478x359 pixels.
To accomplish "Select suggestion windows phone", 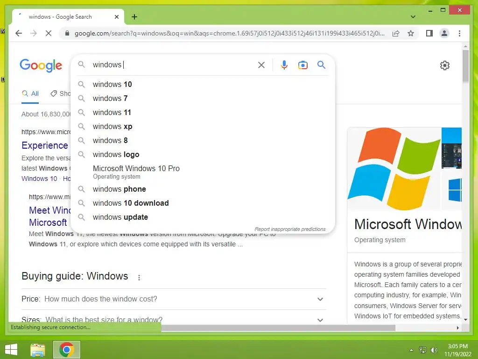I will 203,189.
